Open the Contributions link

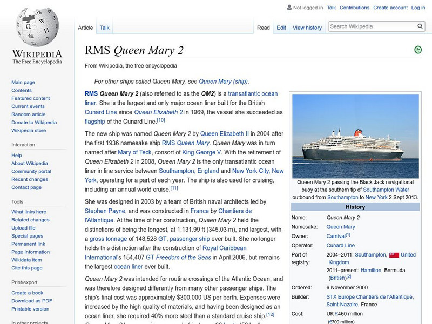click(x=354, y=8)
